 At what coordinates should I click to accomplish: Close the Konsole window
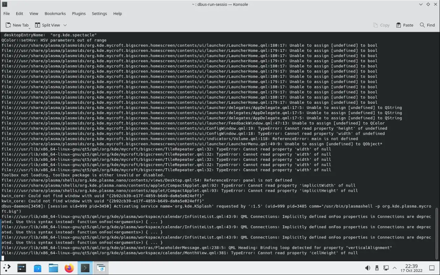435,4
